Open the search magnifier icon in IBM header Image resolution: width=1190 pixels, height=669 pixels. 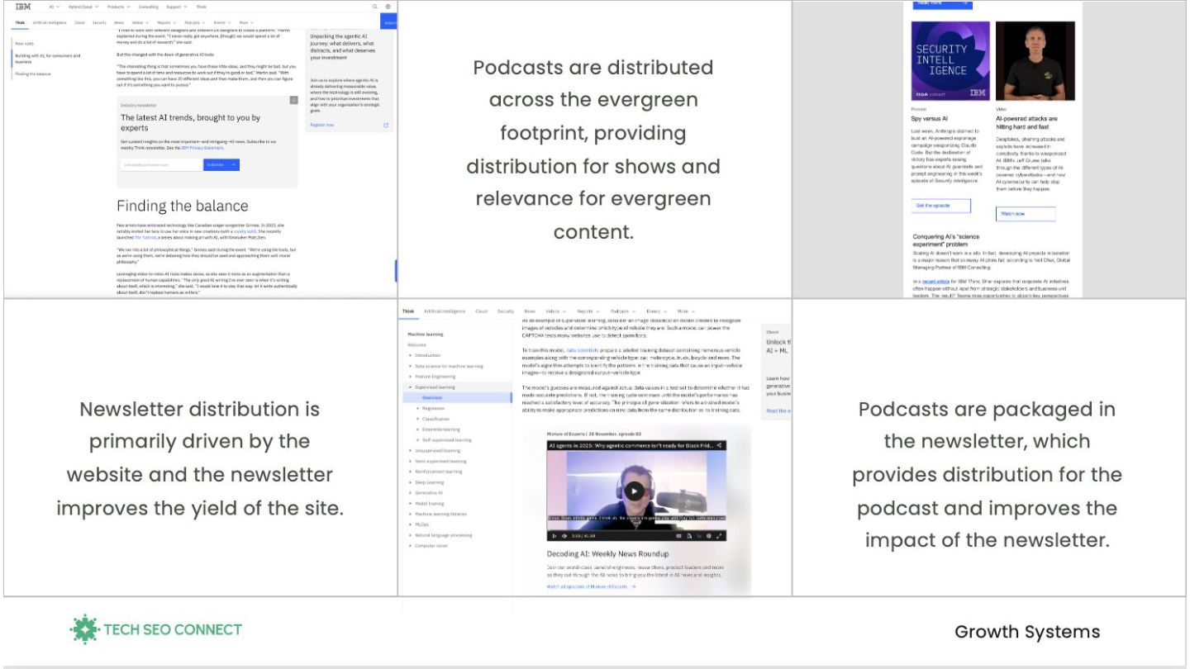tap(374, 7)
